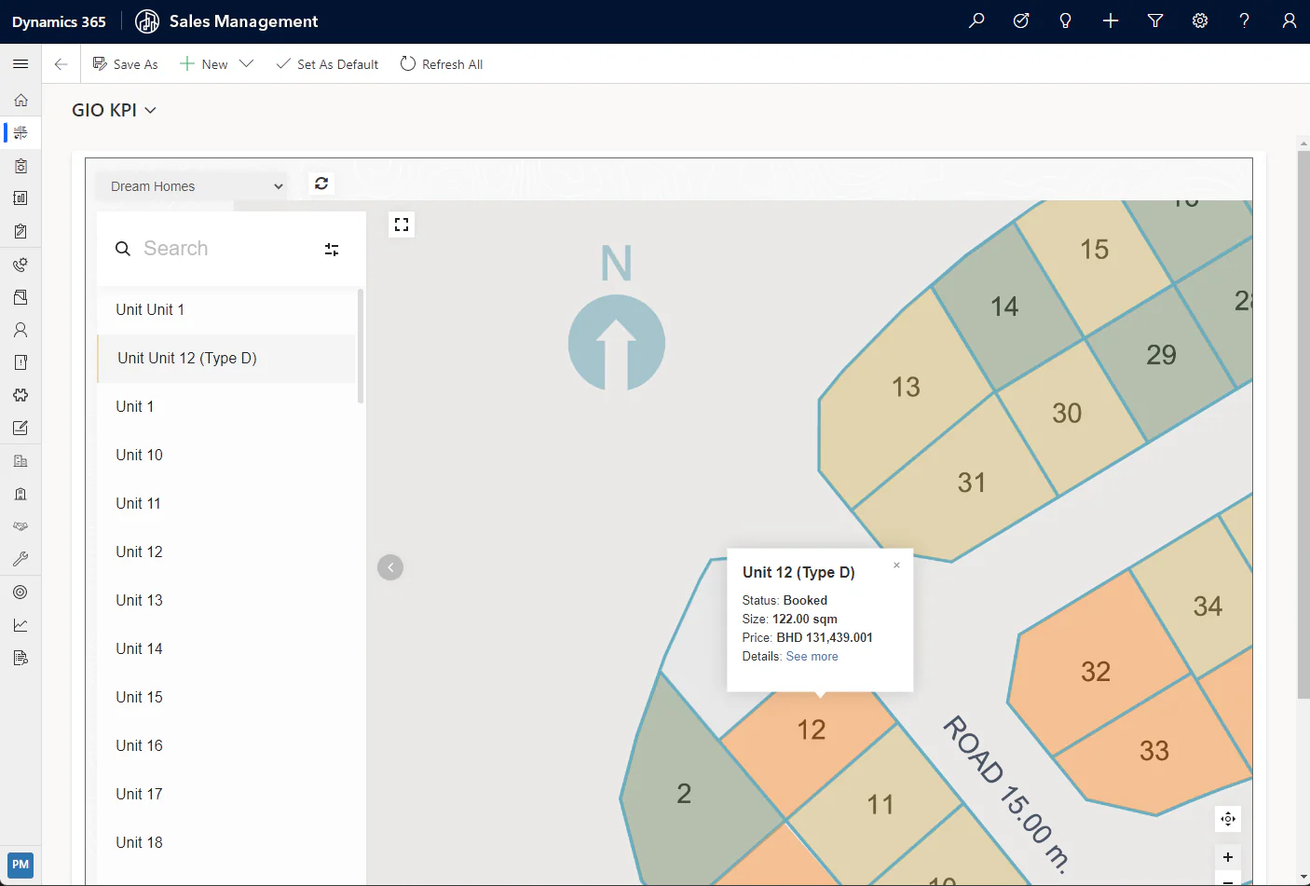Click plot 13 on the map
Image resolution: width=1310 pixels, height=886 pixels.
(906, 388)
